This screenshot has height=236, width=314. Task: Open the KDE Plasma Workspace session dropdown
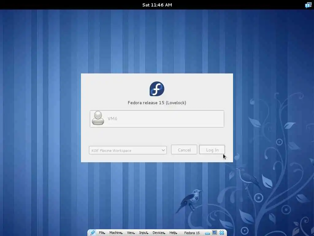(128, 150)
